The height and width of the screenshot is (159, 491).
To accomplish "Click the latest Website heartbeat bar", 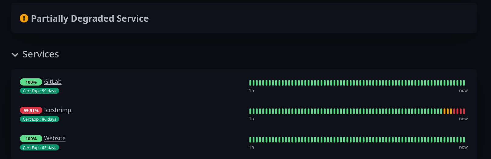I will [x=464, y=140].
